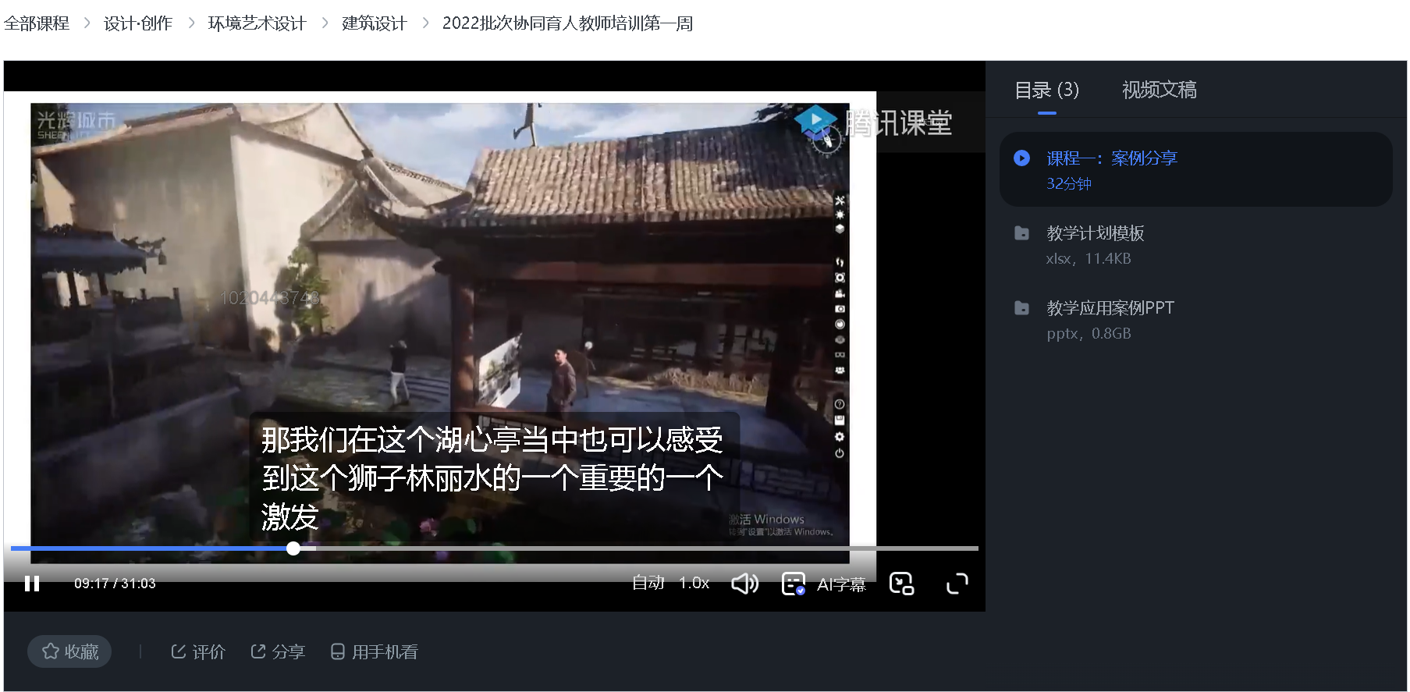Switch to the 视频文稿 tab

pos(1159,90)
